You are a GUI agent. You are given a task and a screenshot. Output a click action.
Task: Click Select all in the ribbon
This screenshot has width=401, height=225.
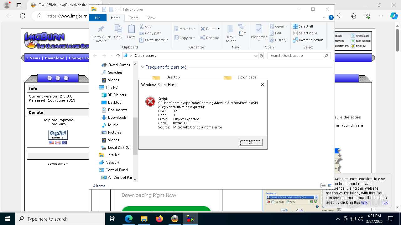point(303,26)
